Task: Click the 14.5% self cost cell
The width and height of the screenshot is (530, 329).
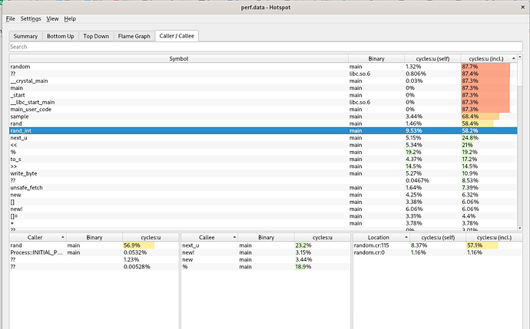Action: pos(432,166)
